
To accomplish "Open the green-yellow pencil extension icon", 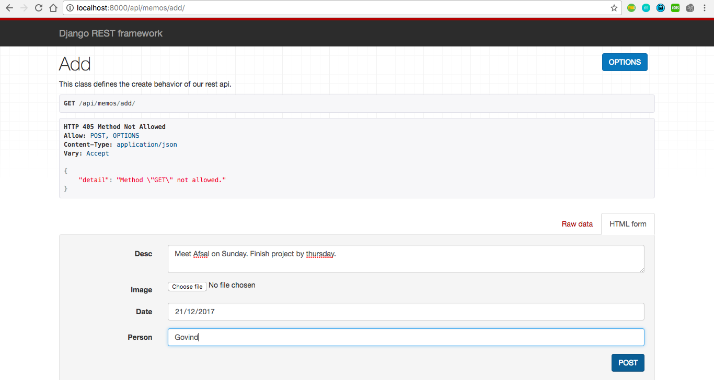I will pyautogui.click(x=631, y=8).
